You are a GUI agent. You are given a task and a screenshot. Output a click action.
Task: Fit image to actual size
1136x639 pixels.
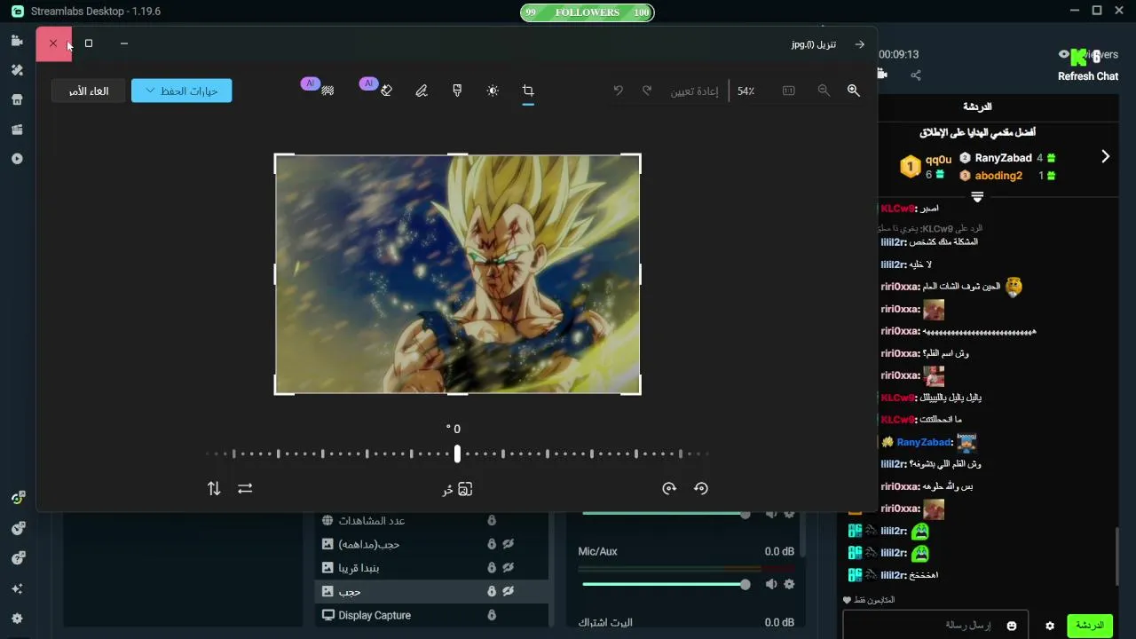tap(788, 91)
